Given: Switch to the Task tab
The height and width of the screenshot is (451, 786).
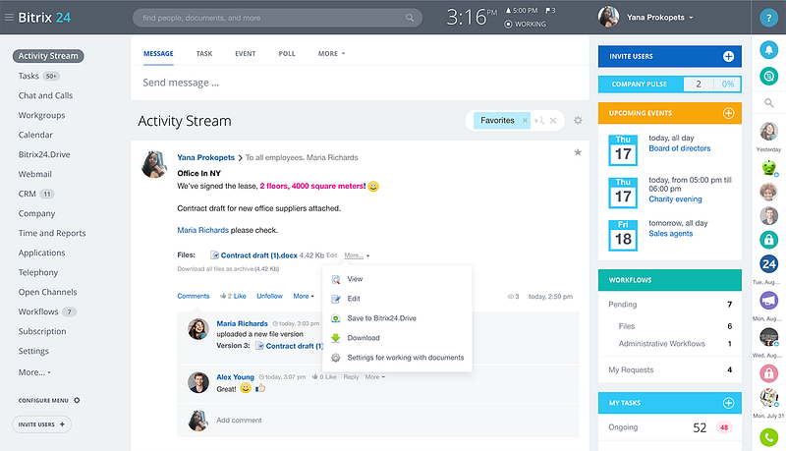Looking at the screenshot, I should click(x=204, y=54).
